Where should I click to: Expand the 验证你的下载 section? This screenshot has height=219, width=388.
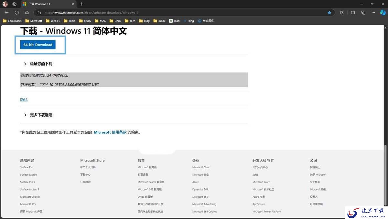[x=38, y=64]
